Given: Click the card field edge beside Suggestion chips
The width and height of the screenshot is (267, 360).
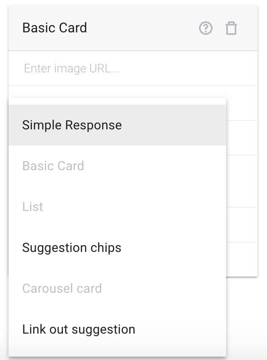Looking at the screenshot, I should pos(242,259).
